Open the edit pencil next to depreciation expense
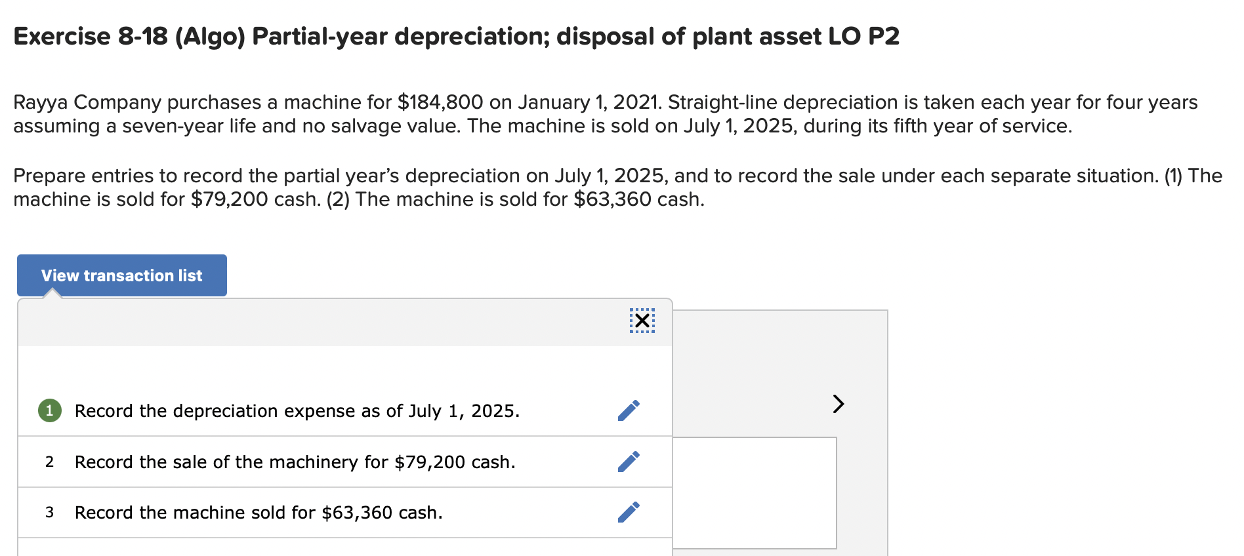 [629, 411]
